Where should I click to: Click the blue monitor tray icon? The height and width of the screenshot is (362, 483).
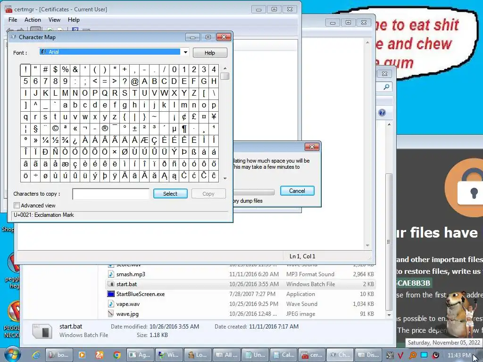click(x=424, y=355)
